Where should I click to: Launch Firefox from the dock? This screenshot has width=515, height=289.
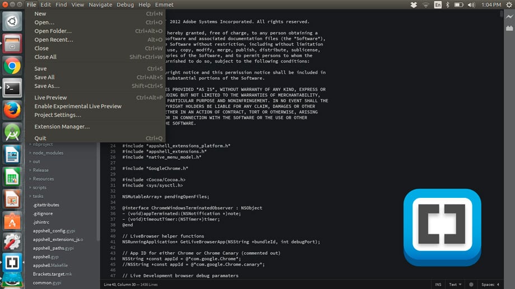pos(12,110)
